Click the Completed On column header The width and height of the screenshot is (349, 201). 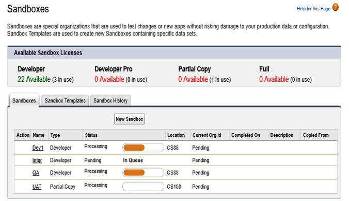tap(246, 135)
